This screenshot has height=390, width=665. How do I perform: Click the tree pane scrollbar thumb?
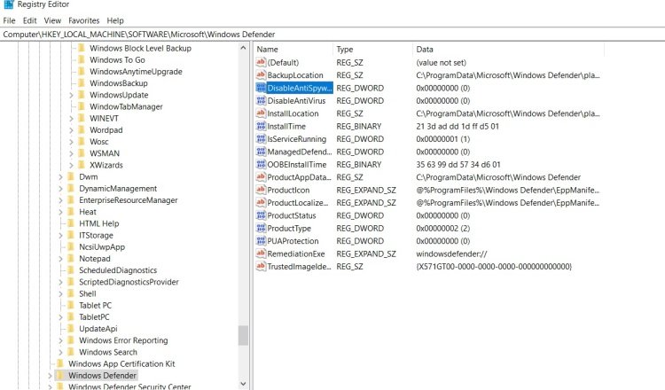point(243,335)
